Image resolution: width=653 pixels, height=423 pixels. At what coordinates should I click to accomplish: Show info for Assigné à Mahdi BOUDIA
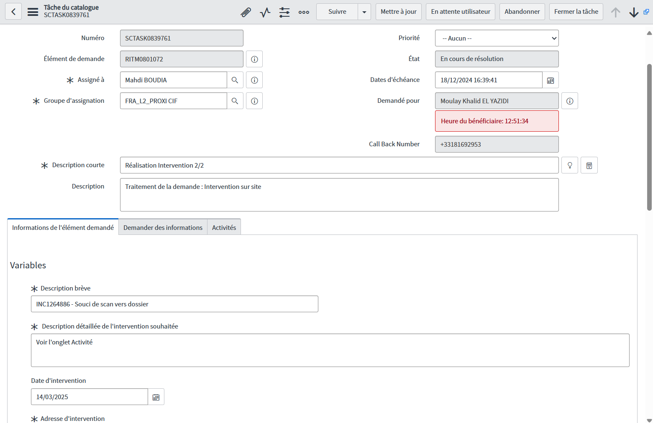click(x=254, y=80)
